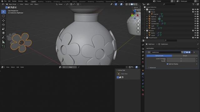200x112 pixels.
Task: Activate the Transform tool in the toolbar
Action: click(3, 33)
